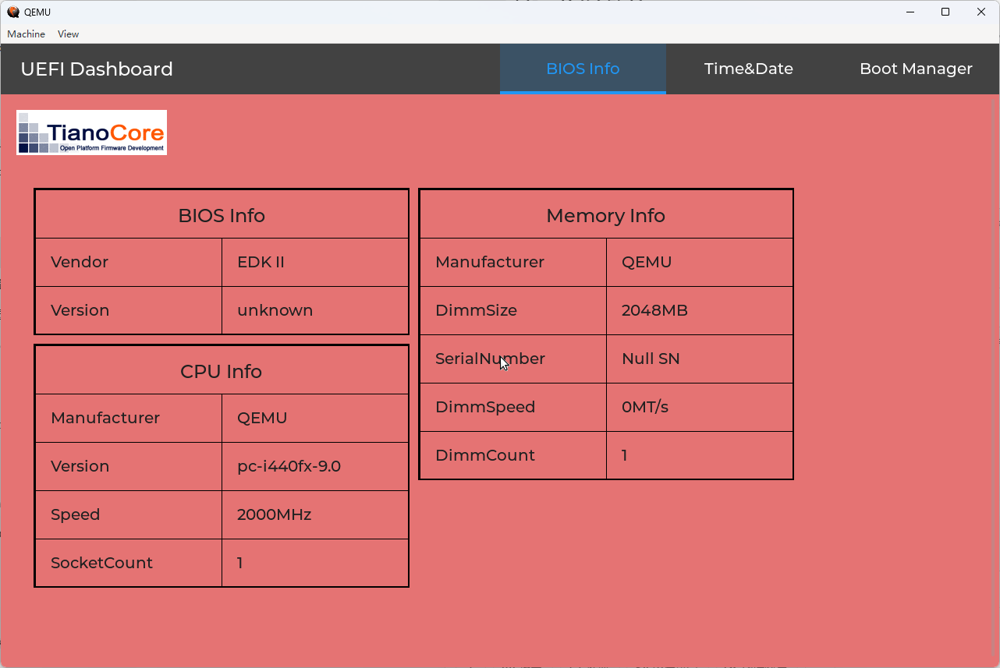Open the Machine menu
Screen dimensions: 1000x668
tap(26, 34)
